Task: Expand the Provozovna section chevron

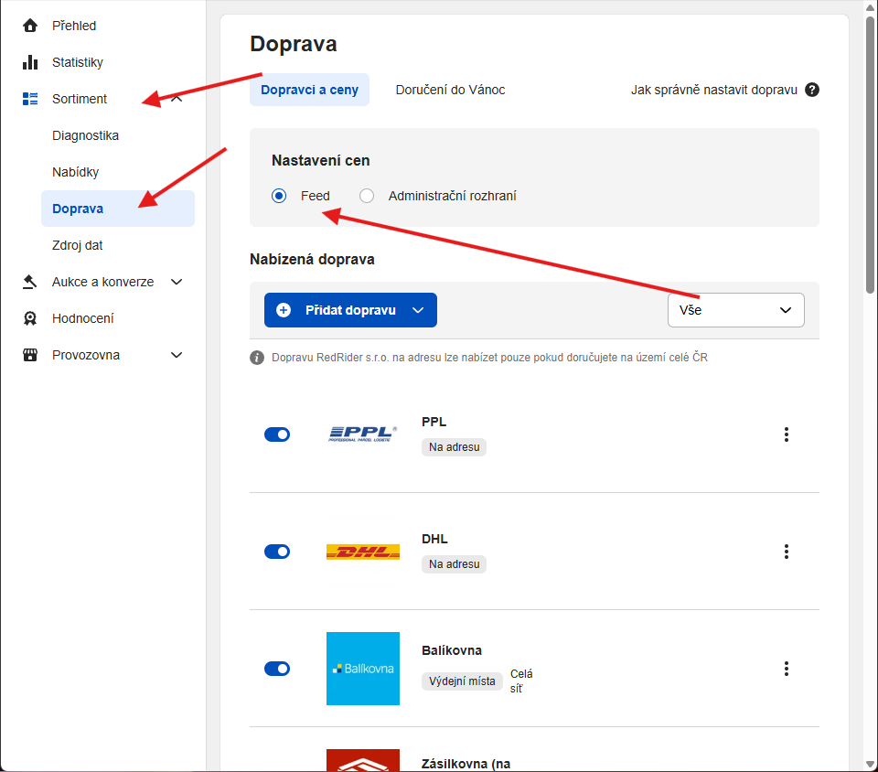Action: (x=177, y=355)
